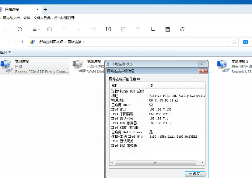Click the control panel icon in address bar
The width and height of the screenshot is (252, 178).
[x=32, y=42]
